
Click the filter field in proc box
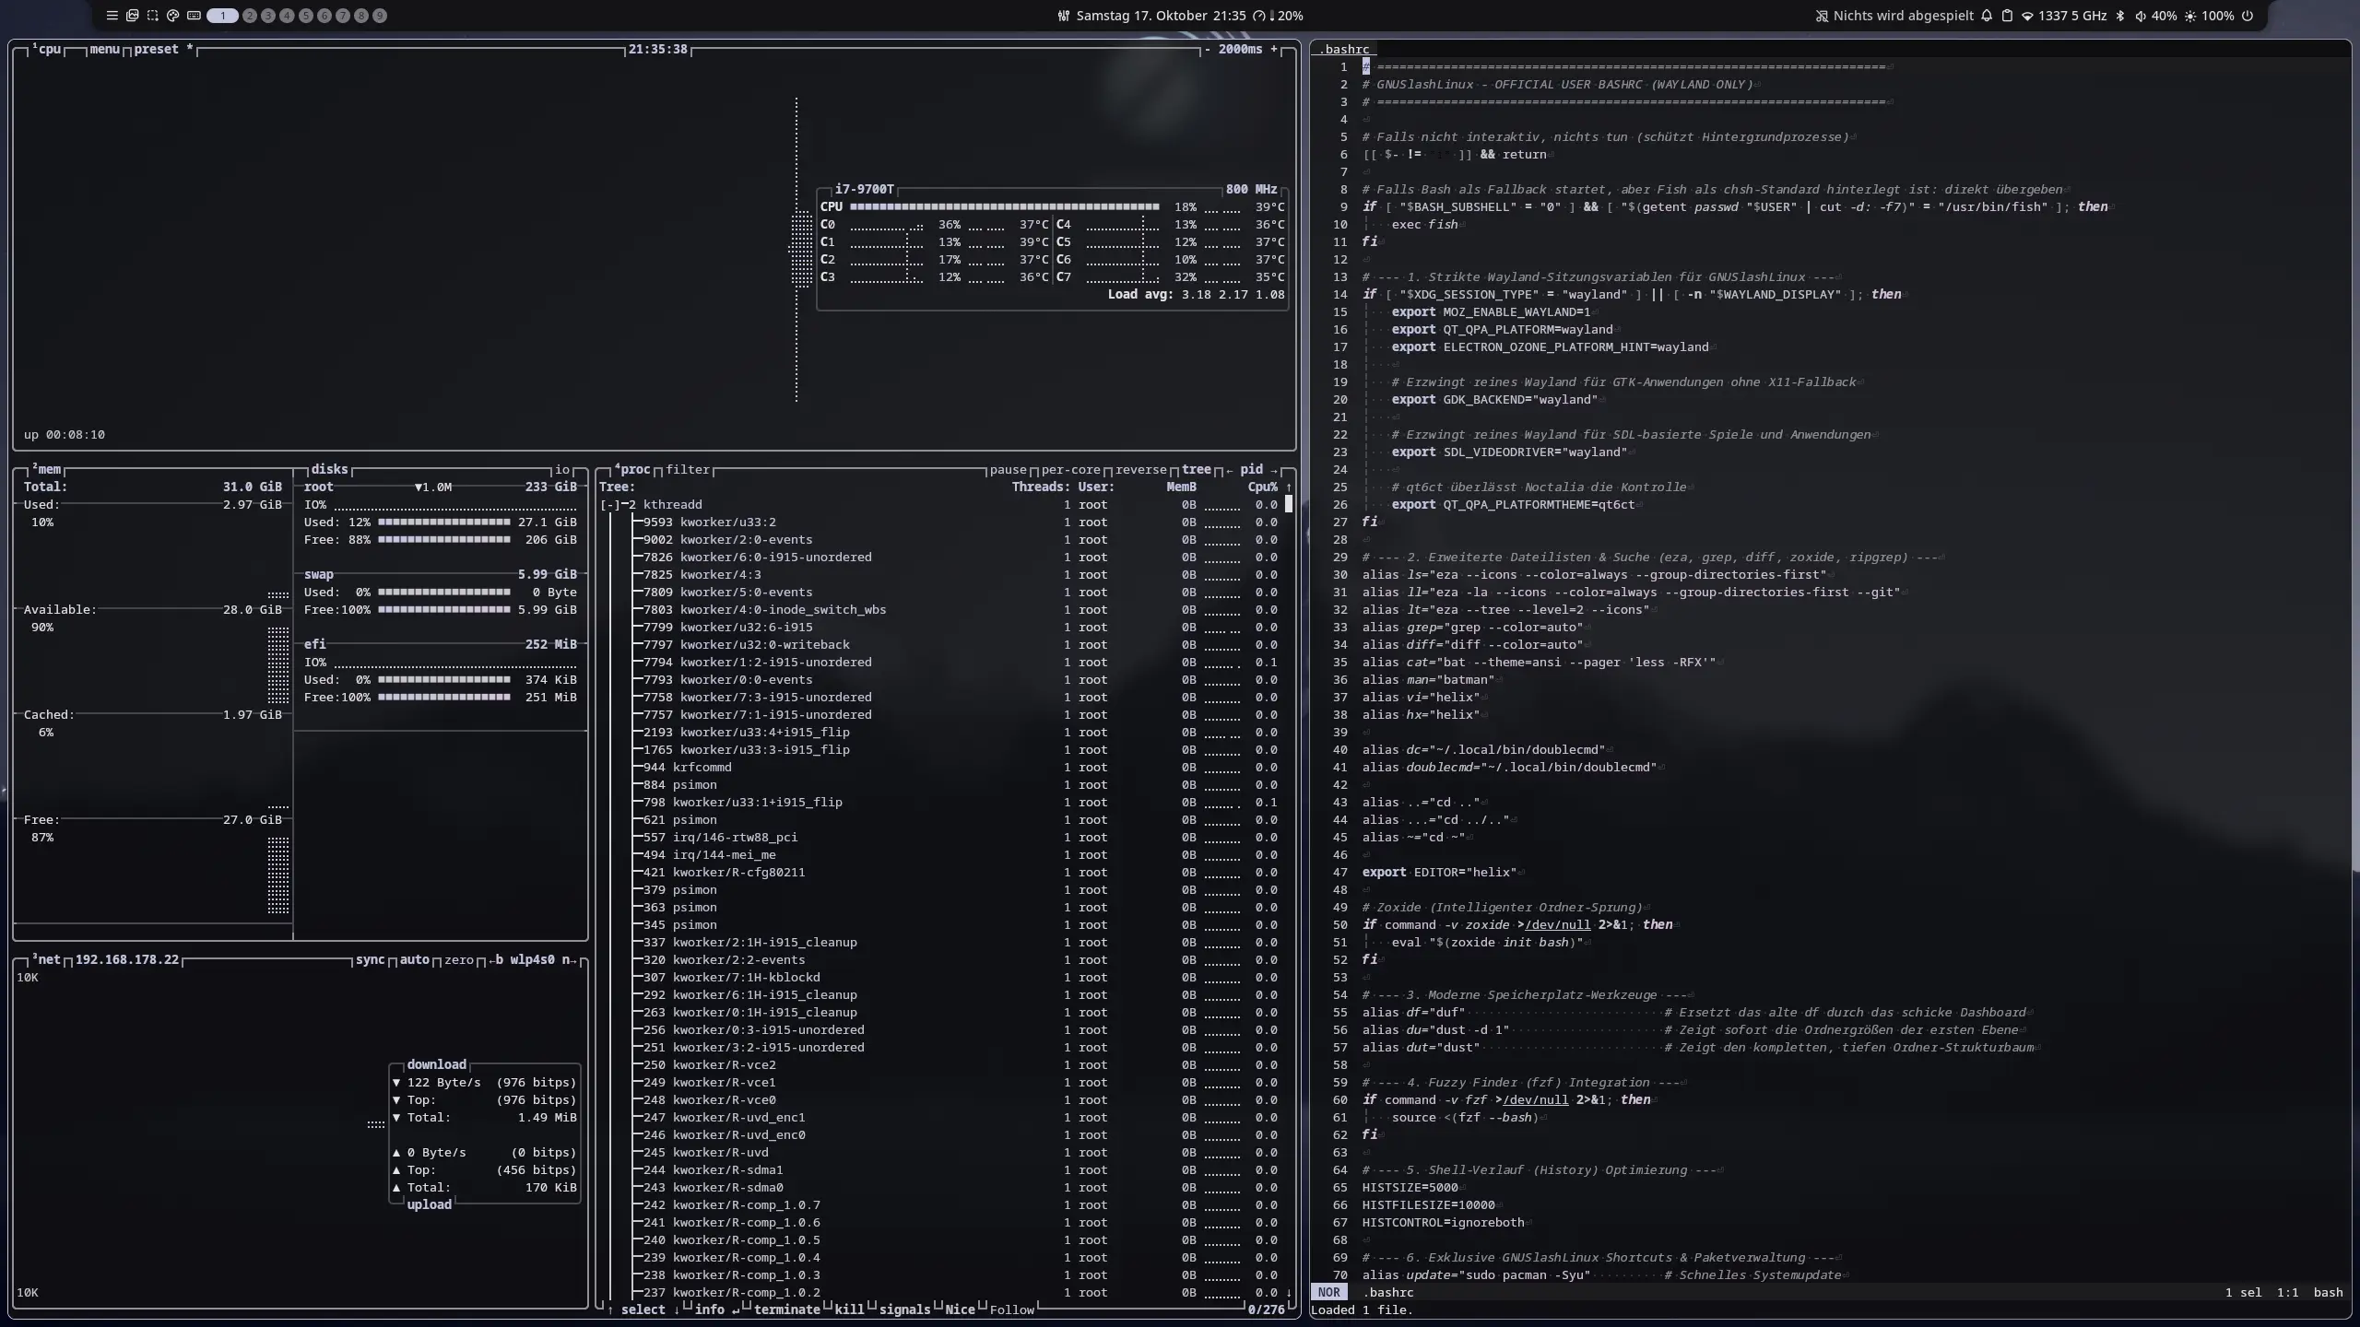688,470
